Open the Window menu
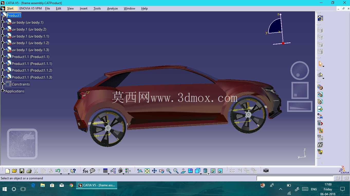This screenshot has height=196, width=350. click(x=130, y=8)
